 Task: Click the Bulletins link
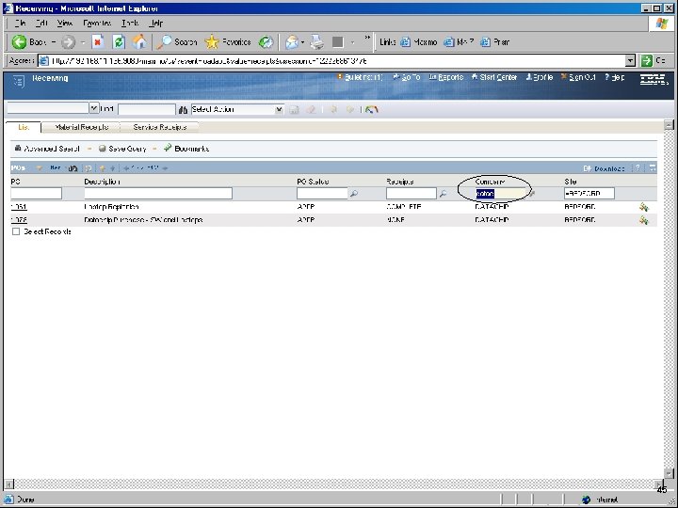pos(360,77)
